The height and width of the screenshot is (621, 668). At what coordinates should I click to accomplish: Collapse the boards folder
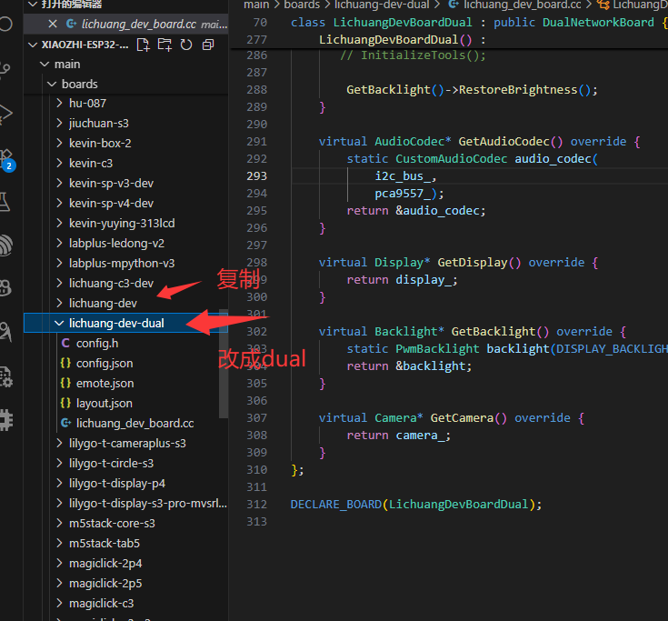tap(53, 84)
